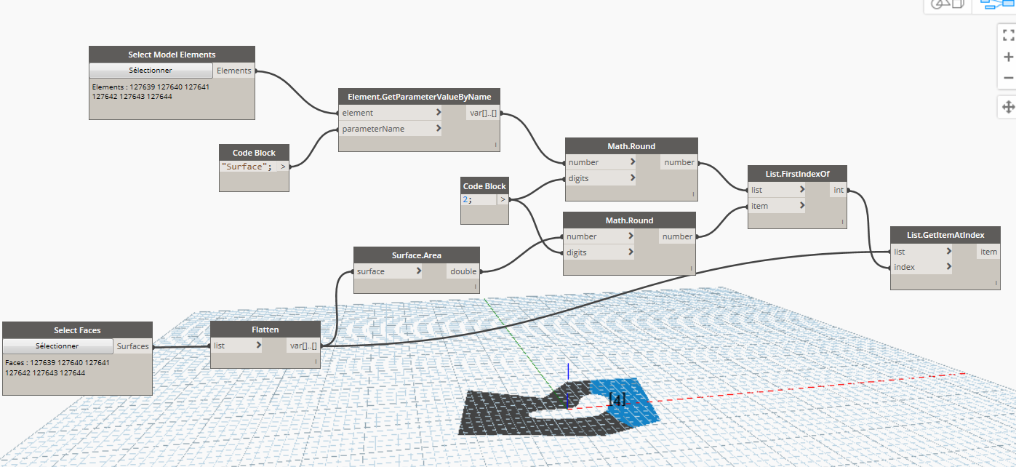
Task: Click the zoom to fit icon
Action: coord(1008,35)
